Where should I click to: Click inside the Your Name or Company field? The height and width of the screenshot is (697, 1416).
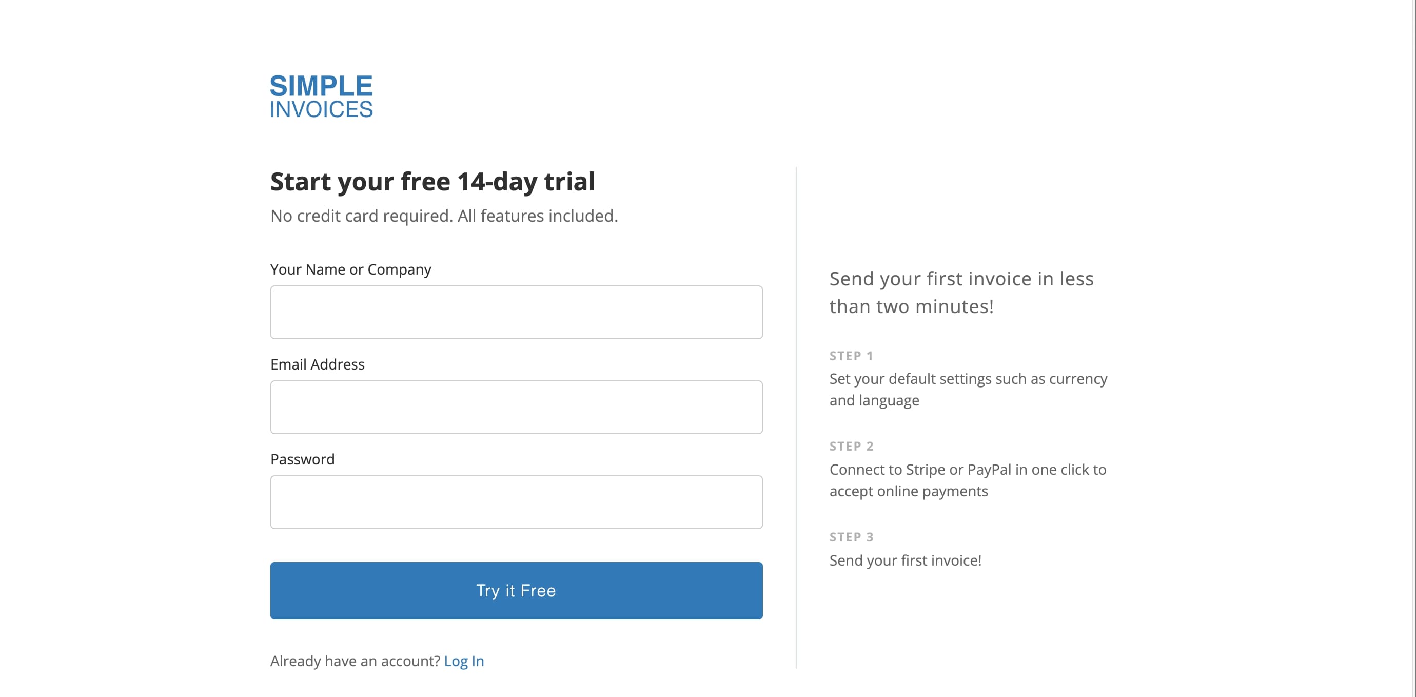coord(516,312)
